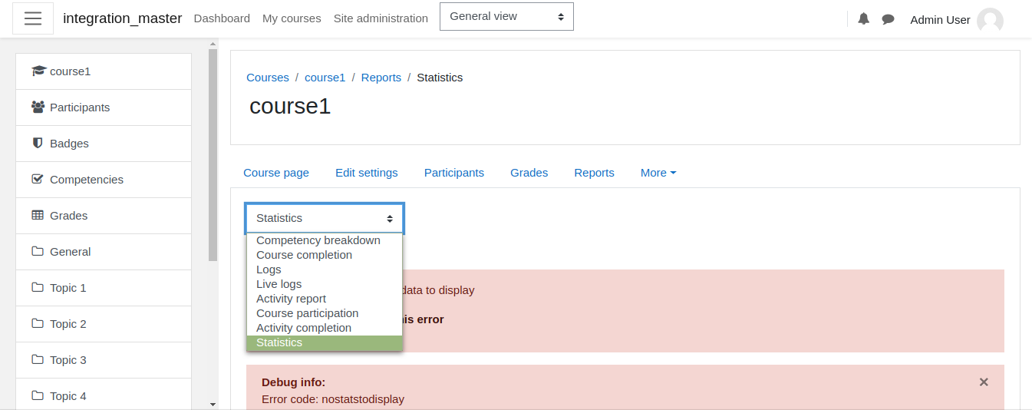
Task: Click the sidebar scrollbar down arrow
Action: [213, 404]
